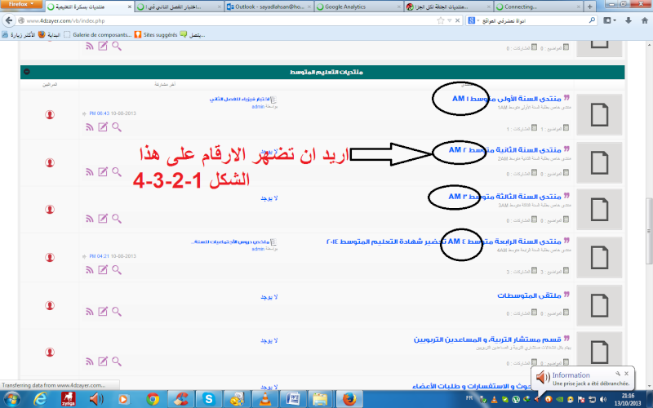Image resolution: width=653 pixels, height=408 pixels.
Task: Open Internet Explorer from the taskbar
Action: [40, 399]
